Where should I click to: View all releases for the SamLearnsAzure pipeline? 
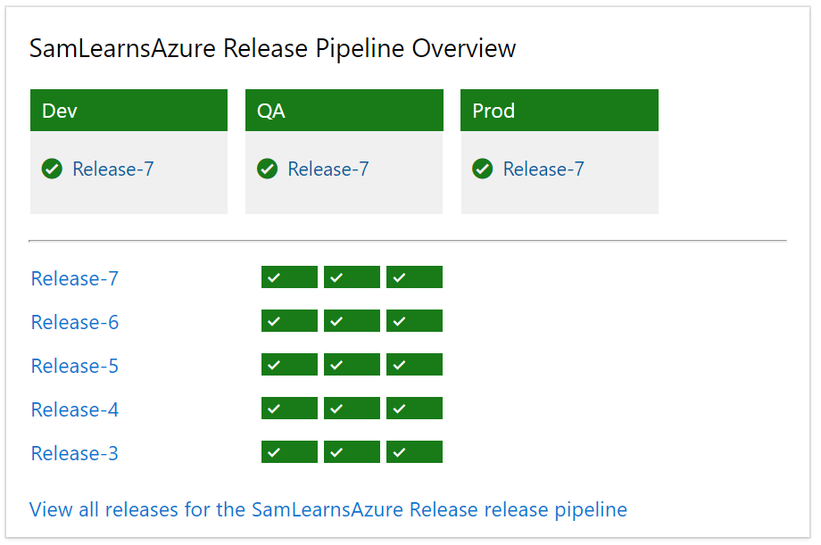coord(328,509)
